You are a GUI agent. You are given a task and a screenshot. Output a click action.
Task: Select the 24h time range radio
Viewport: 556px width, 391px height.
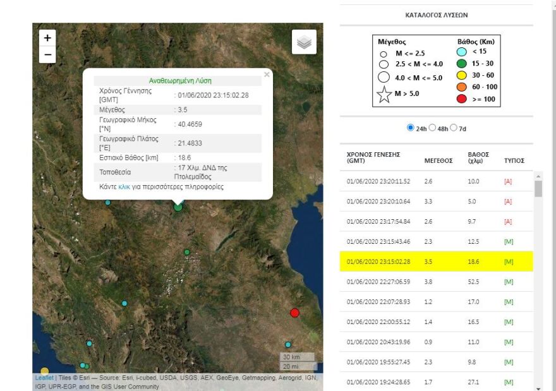(411, 128)
